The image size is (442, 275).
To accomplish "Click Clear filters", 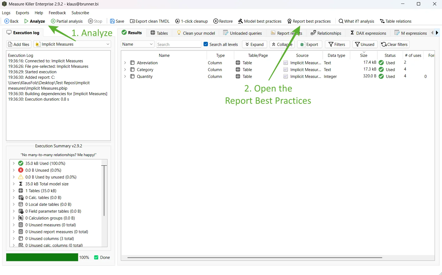I will click(x=395, y=44).
